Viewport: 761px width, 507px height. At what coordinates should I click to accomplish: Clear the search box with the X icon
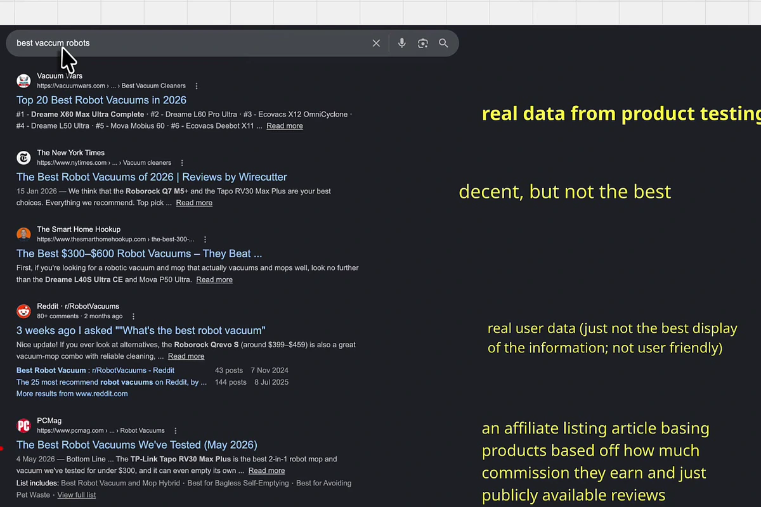click(x=376, y=43)
